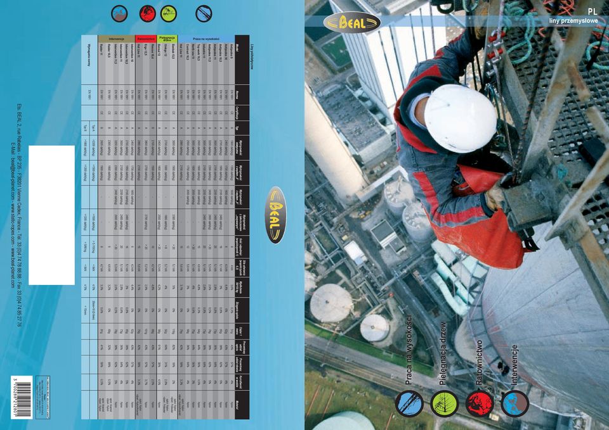This screenshot has width=609, height=430.
Task: Click the blue crossed-ropes icon above the table
Action: tap(204, 13)
